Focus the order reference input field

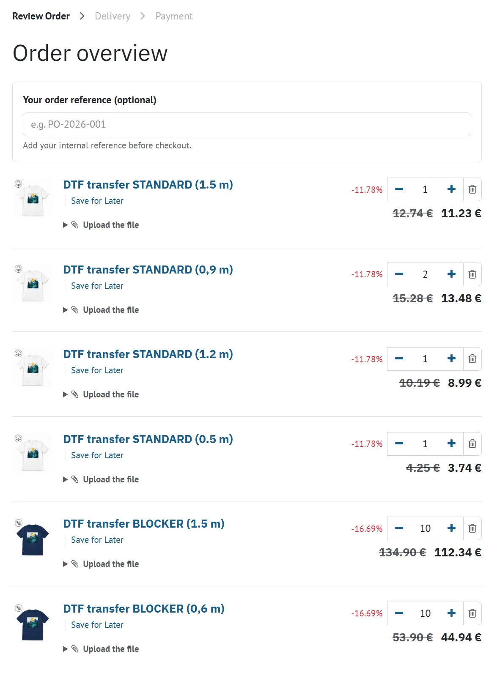pos(247,124)
